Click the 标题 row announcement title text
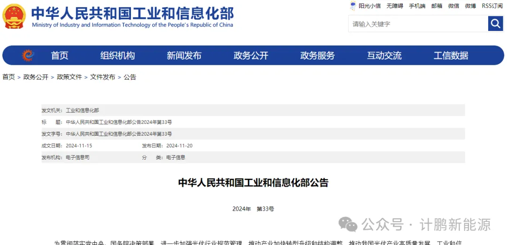This screenshot has height=245, width=507. (119, 122)
